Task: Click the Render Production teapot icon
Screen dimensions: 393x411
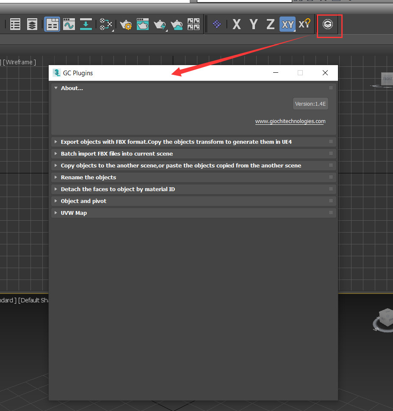Action: 160,25
